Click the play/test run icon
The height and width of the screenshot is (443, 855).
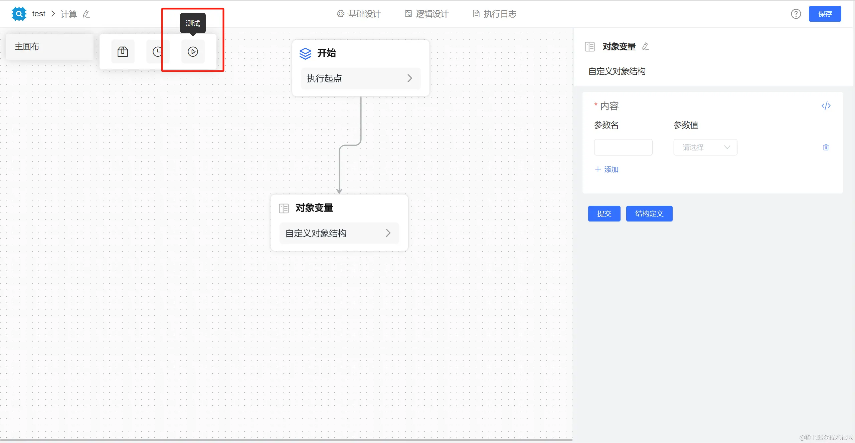[x=193, y=52]
